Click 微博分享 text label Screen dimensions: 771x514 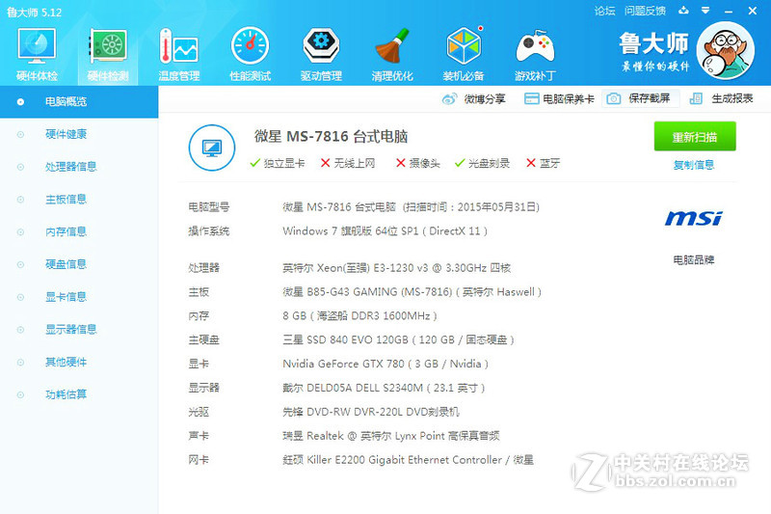[x=485, y=99]
